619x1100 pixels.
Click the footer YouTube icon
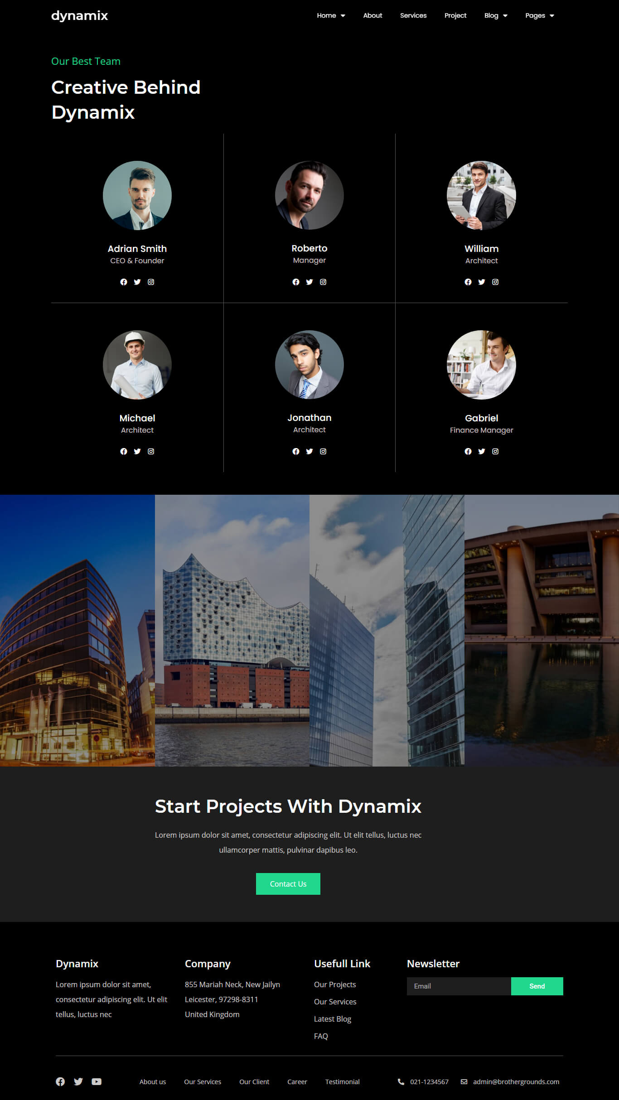(97, 1081)
